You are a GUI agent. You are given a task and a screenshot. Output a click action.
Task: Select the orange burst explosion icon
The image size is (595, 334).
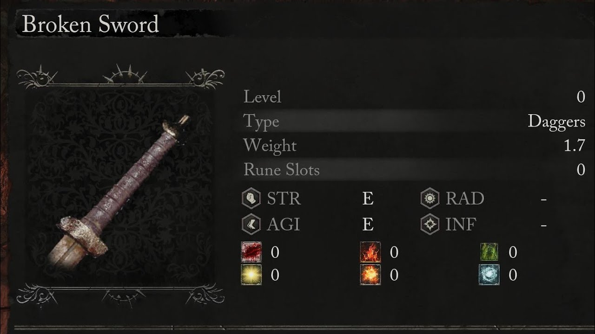pyautogui.click(x=370, y=275)
